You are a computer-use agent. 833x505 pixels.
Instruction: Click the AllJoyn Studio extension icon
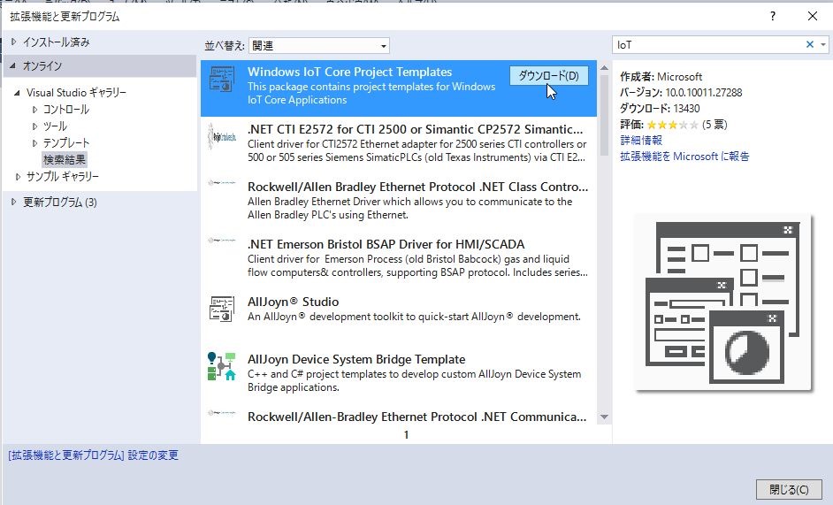[221, 308]
